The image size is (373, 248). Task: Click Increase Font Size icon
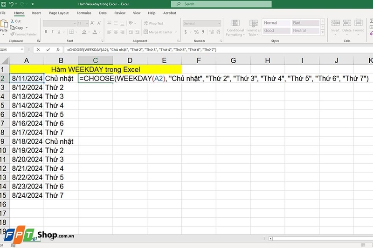pos(92,23)
